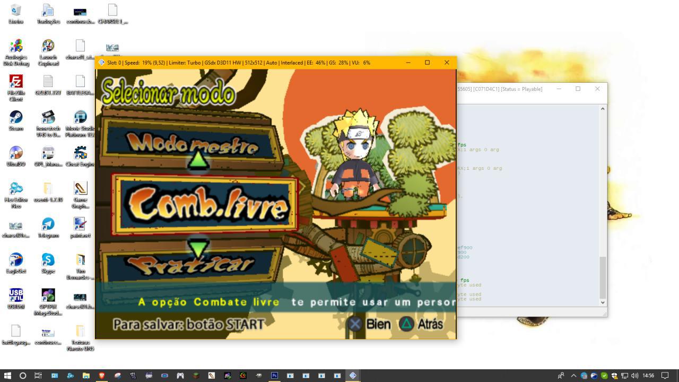Open Texturas Naruto UN5 folder

point(80,337)
